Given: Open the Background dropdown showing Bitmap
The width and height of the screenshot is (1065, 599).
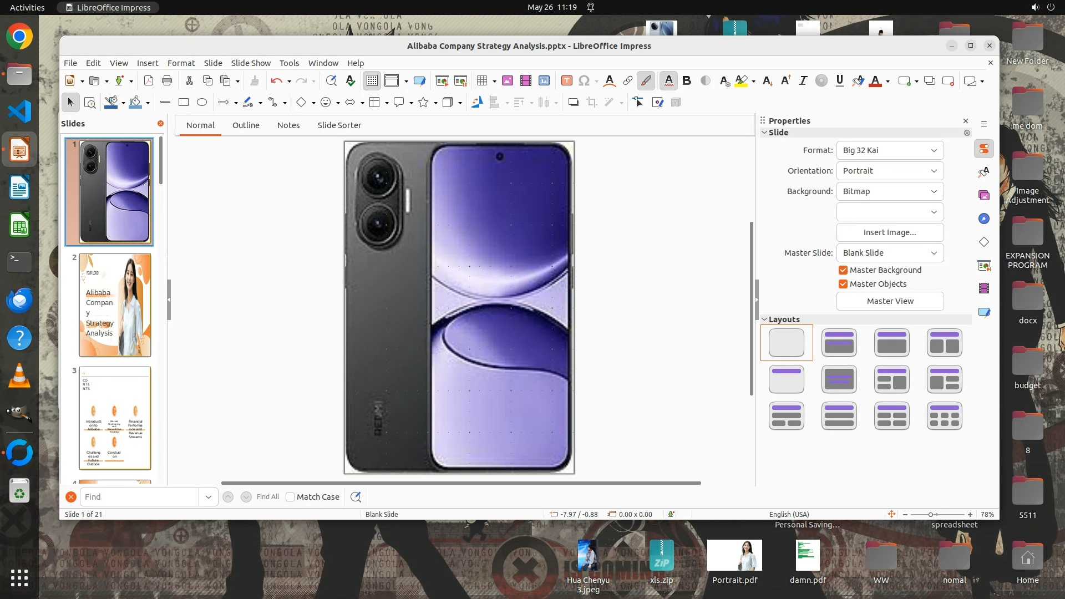Looking at the screenshot, I should click(x=890, y=191).
